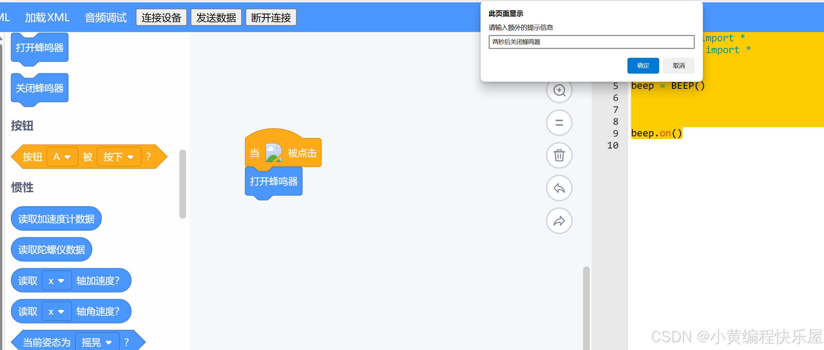Open the 音频调试 menu
Screen dimensions: 824x350
[106, 17]
